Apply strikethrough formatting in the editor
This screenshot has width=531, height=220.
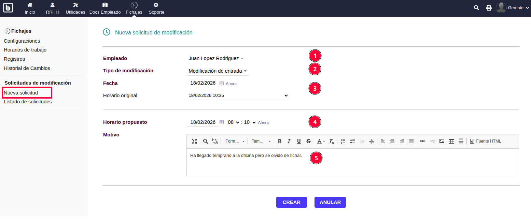(308, 141)
